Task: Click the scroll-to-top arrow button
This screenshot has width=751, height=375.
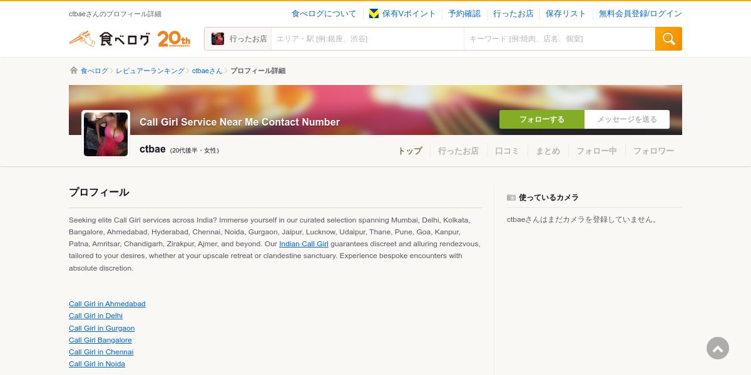Action: coord(718,348)
